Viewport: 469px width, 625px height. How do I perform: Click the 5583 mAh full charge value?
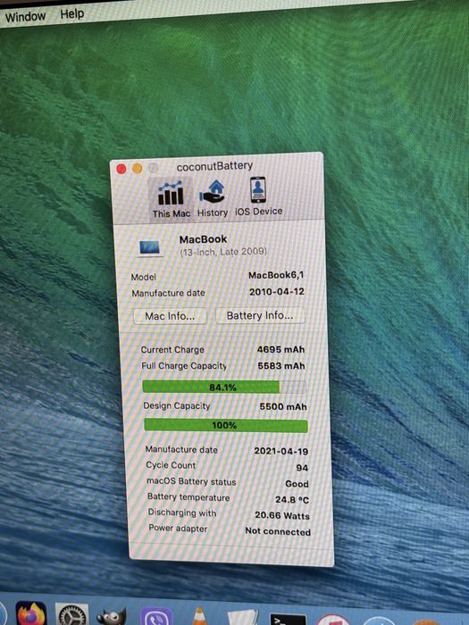281,365
